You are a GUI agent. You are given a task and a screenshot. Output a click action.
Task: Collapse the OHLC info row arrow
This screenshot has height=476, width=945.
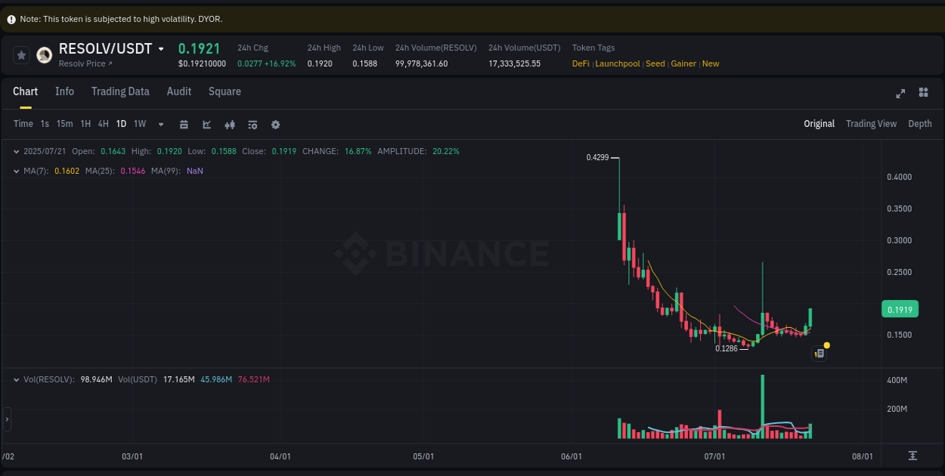[16, 151]
